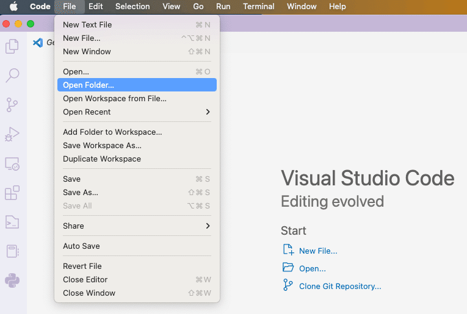The image size is (467, 314).
Task: Click the Open... link under Start
Action: [313, 268]
